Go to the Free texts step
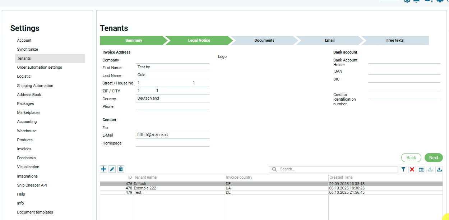The image size is (449, 220). tap(395, 40)
